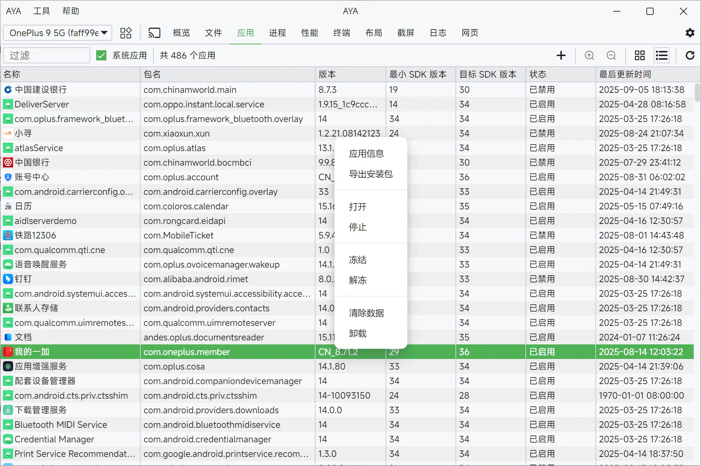Click 1970-01-01 08:00:00 timestamp cell

coord(645,395)
